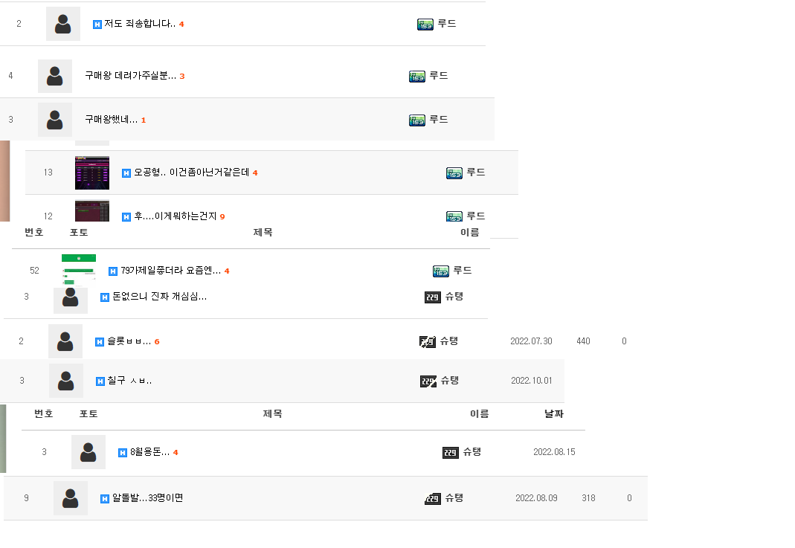Open post '8월용돈...'
Viewport: 795px width, 548px height.
149,452
